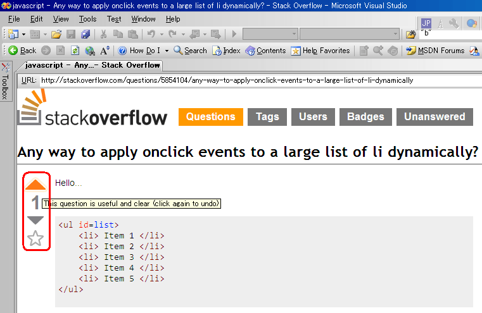Expand the How Do I dropdown arrow

[x=167, y=51]
